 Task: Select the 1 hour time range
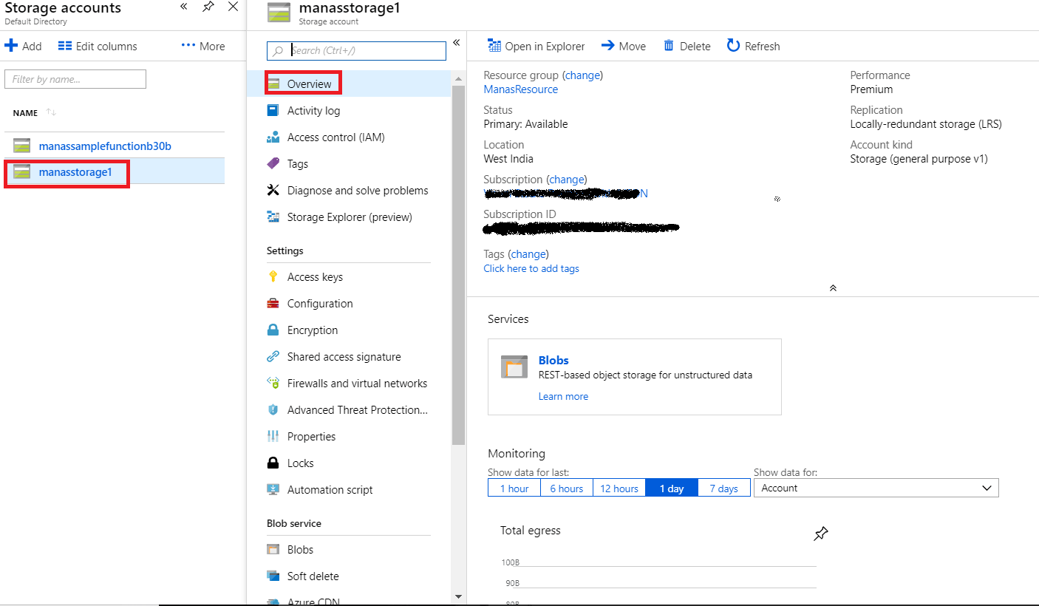point(514,488)
